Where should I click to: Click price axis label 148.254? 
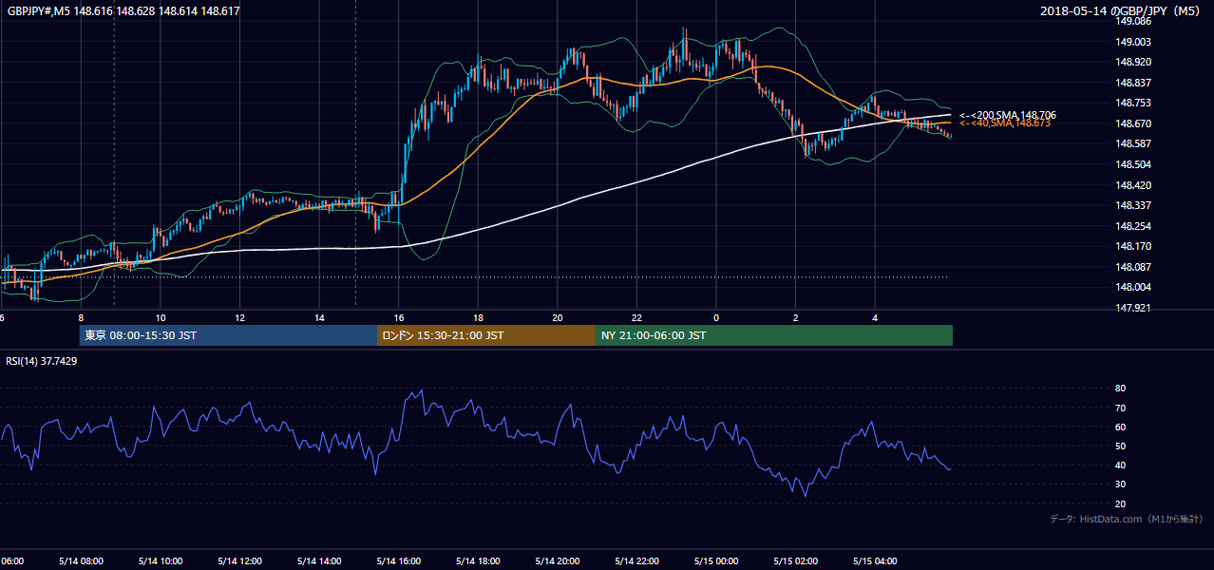click(1132, 226)
